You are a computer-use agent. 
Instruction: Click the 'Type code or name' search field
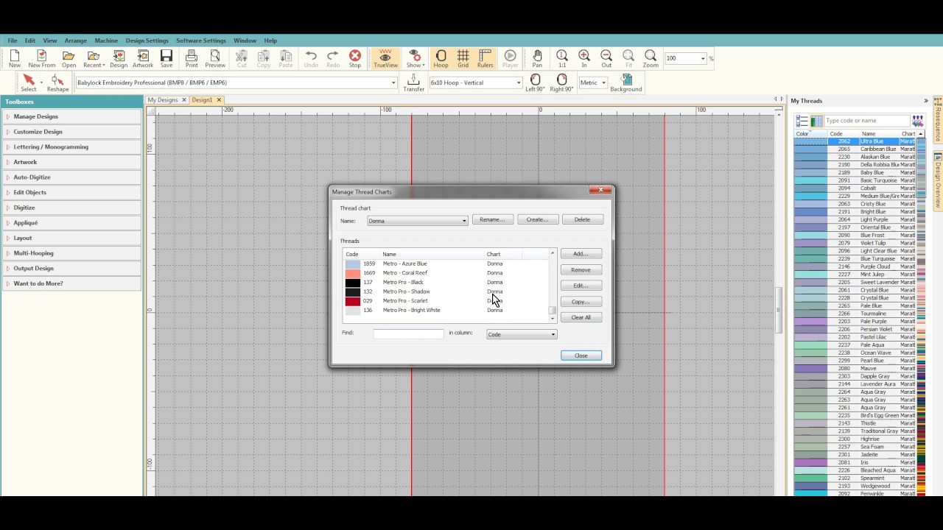pyautogui.click(x=867, y=121)
